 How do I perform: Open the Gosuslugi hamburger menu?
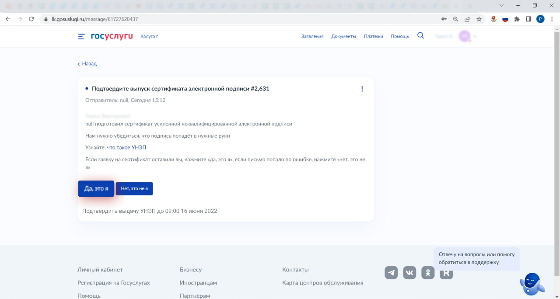click(81, 36)
